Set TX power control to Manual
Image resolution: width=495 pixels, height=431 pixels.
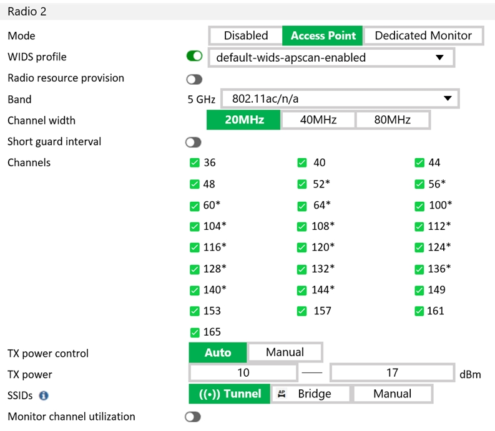pyautogui.click(x=285, y=353)
